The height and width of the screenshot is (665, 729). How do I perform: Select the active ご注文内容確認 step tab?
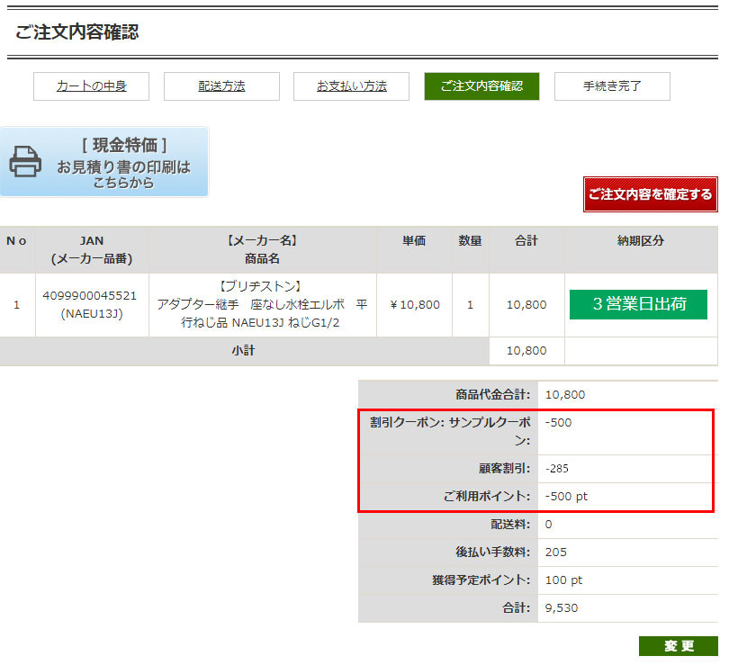click(x=481, y=86)
